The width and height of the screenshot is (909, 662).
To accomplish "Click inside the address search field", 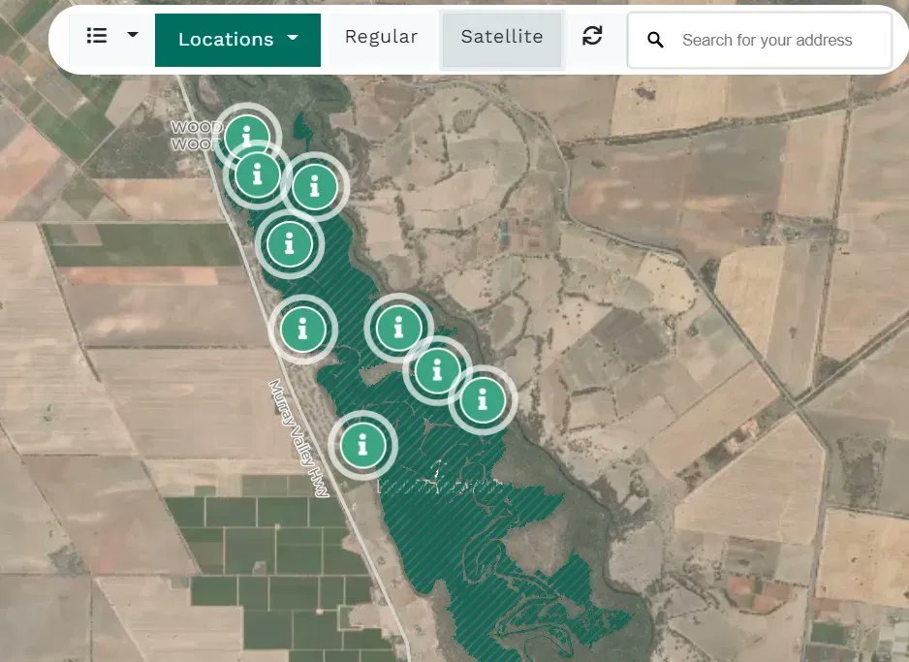I will pos(766,40).
